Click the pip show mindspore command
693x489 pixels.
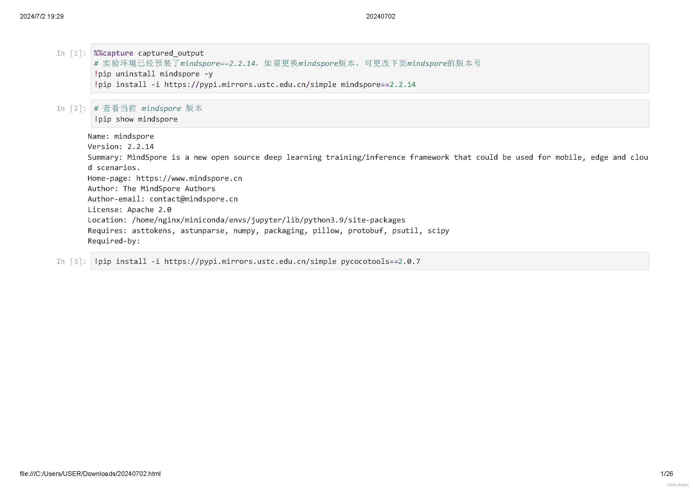tap(136, 119)
